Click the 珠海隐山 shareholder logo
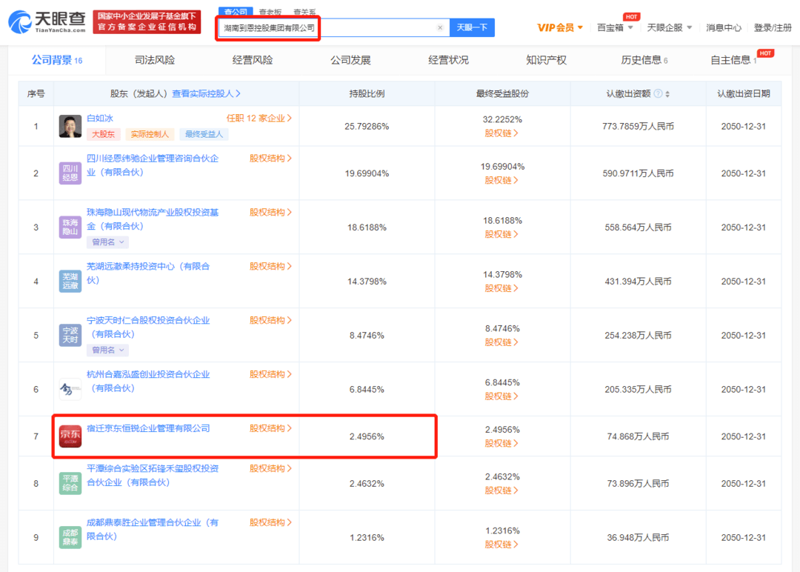800x572 pixels. [70, 227]
